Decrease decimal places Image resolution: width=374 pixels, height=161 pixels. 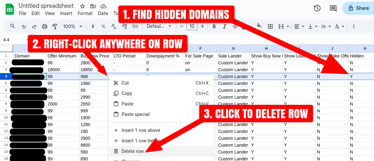click(114, 26)
